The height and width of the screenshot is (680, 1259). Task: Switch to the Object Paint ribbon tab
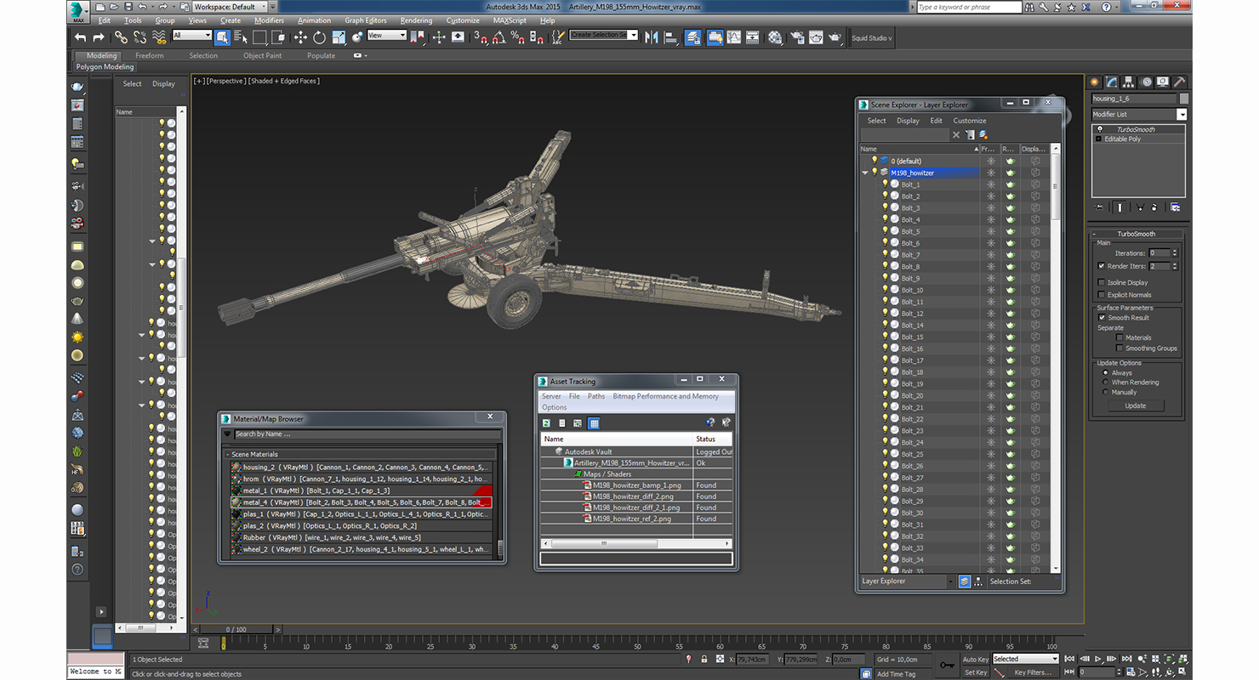click(262, 55)
